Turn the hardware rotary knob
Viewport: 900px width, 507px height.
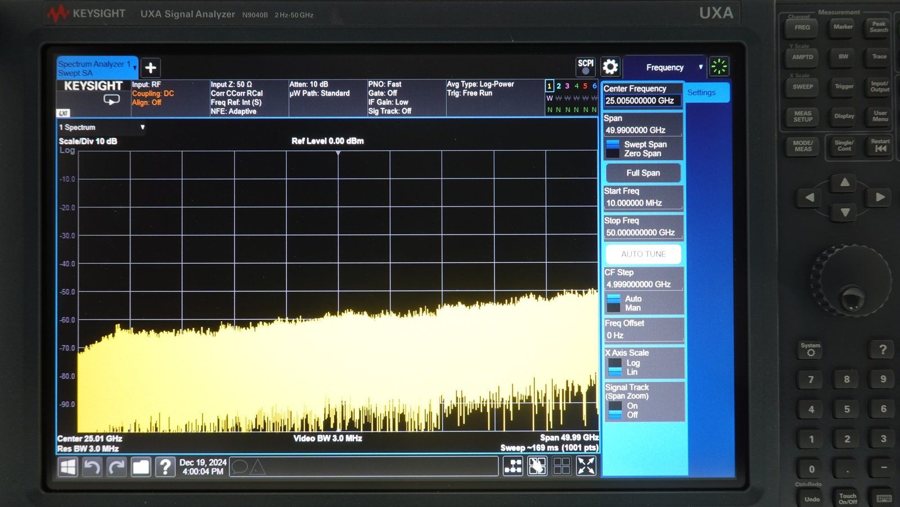coord(851,280)
